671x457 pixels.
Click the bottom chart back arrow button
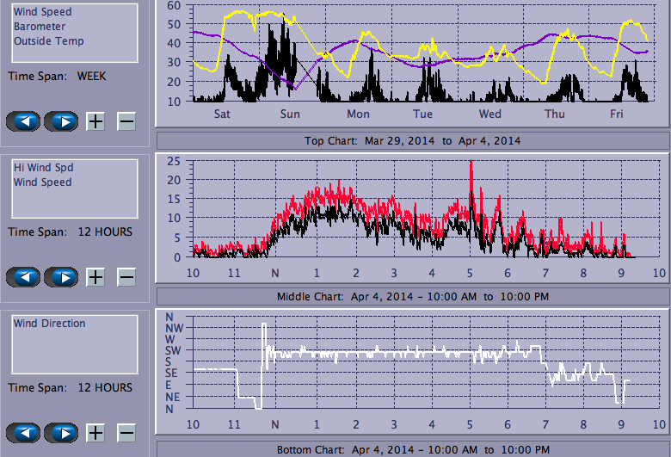[x=23, y=433]
